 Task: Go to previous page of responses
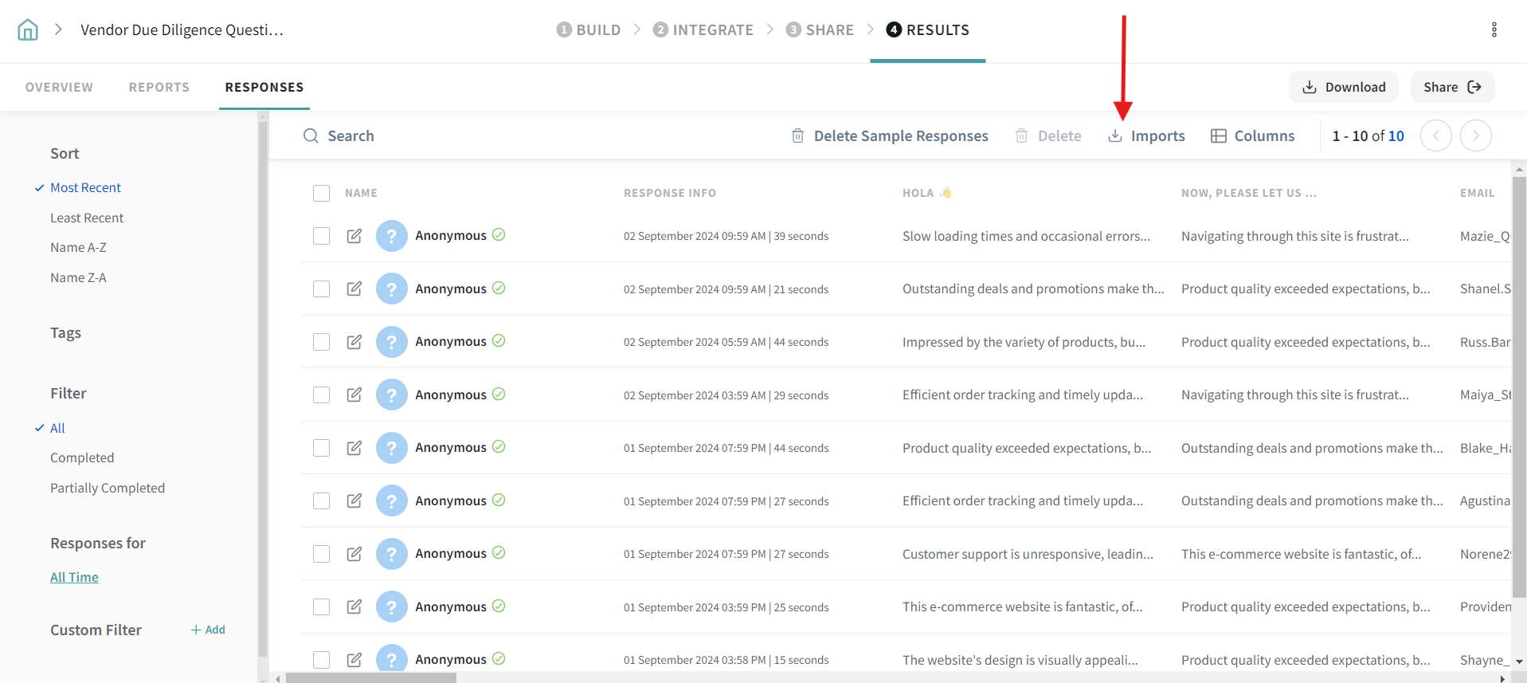(1435, 135)
